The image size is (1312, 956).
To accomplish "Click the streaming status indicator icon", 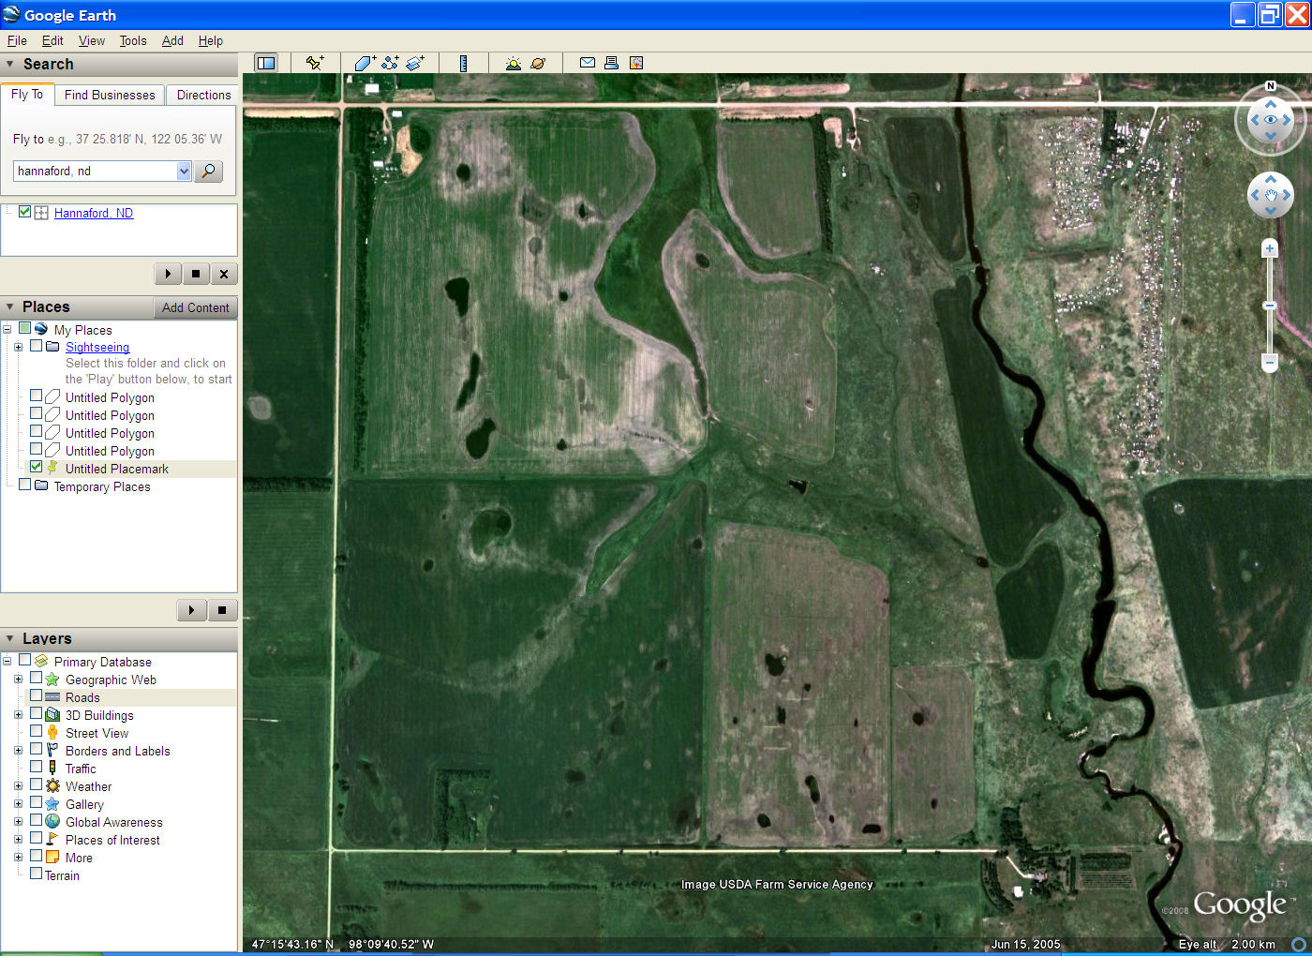I will pos(1299,944).
